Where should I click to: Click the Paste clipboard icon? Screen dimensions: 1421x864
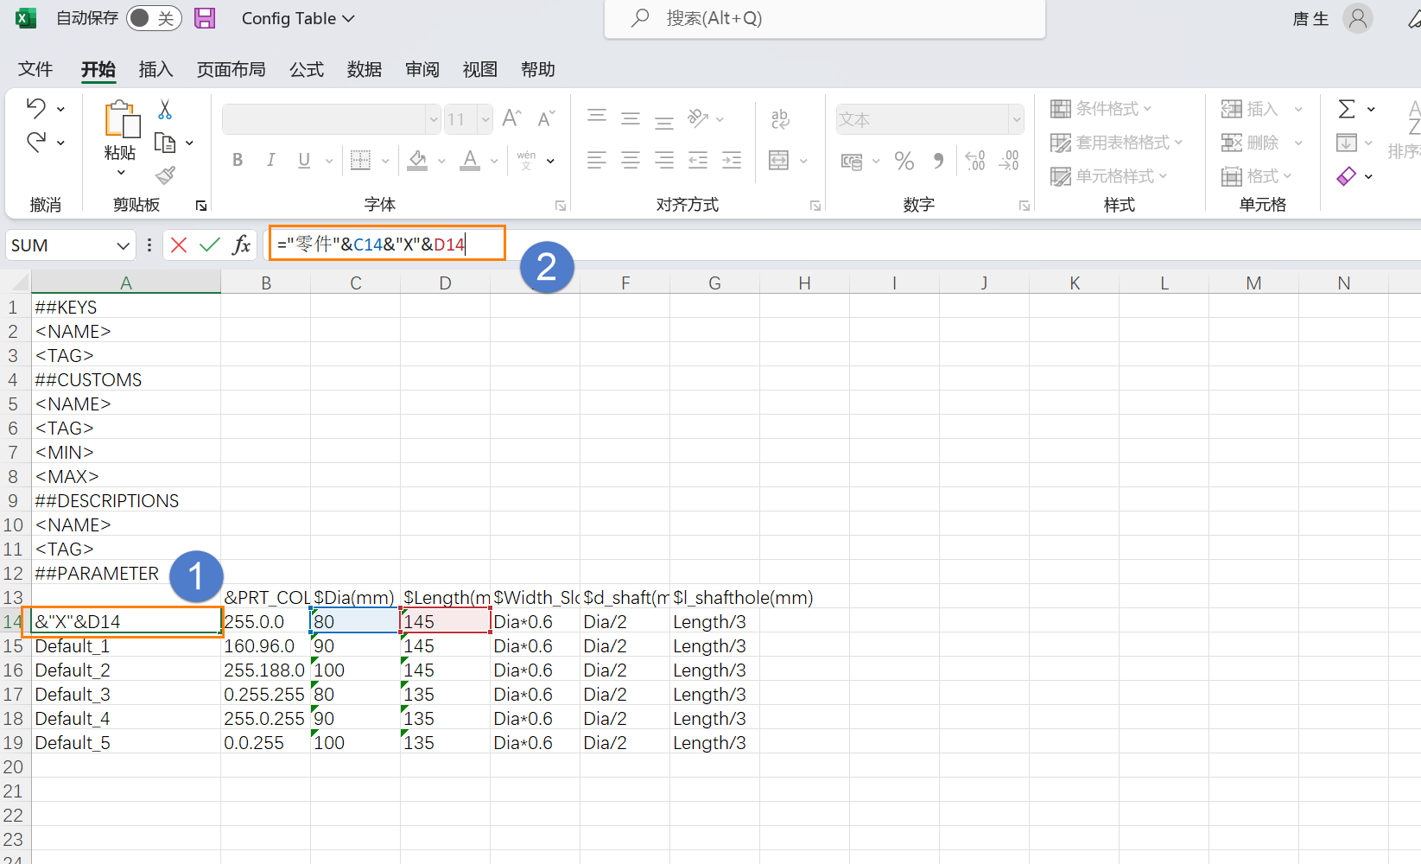[x=121, y=119]
